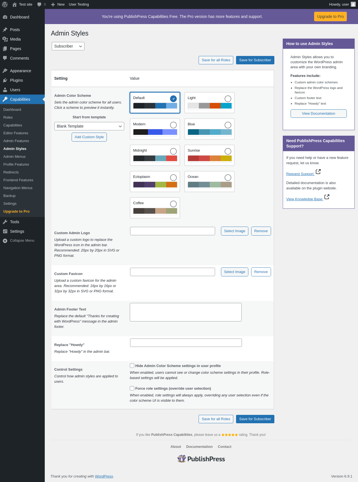358x482 pixels.
Task: Click the external link icon beside Request Support
Action: (x=318, y=172)
